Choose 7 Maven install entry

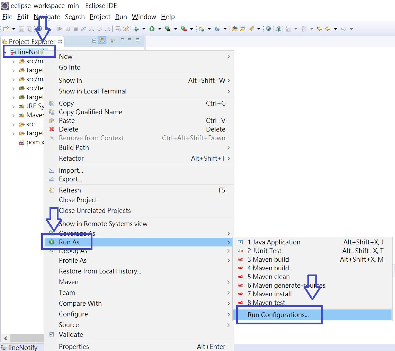point(312,294)
